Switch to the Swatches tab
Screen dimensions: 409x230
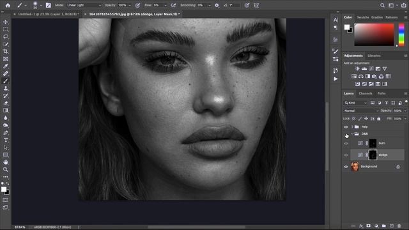(x=363, y=17)
